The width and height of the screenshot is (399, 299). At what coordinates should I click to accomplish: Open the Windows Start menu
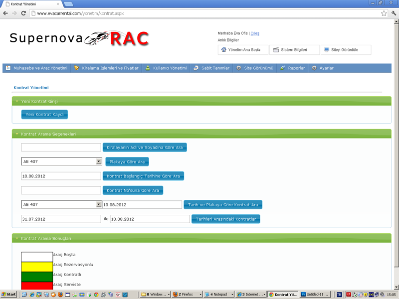point(8,294)
